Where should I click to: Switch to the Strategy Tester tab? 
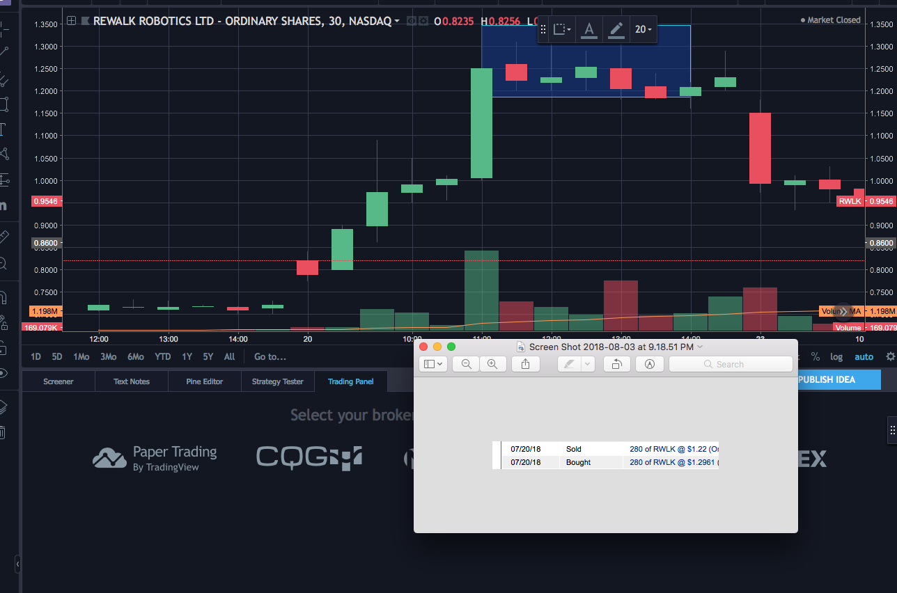click(278, 381)
